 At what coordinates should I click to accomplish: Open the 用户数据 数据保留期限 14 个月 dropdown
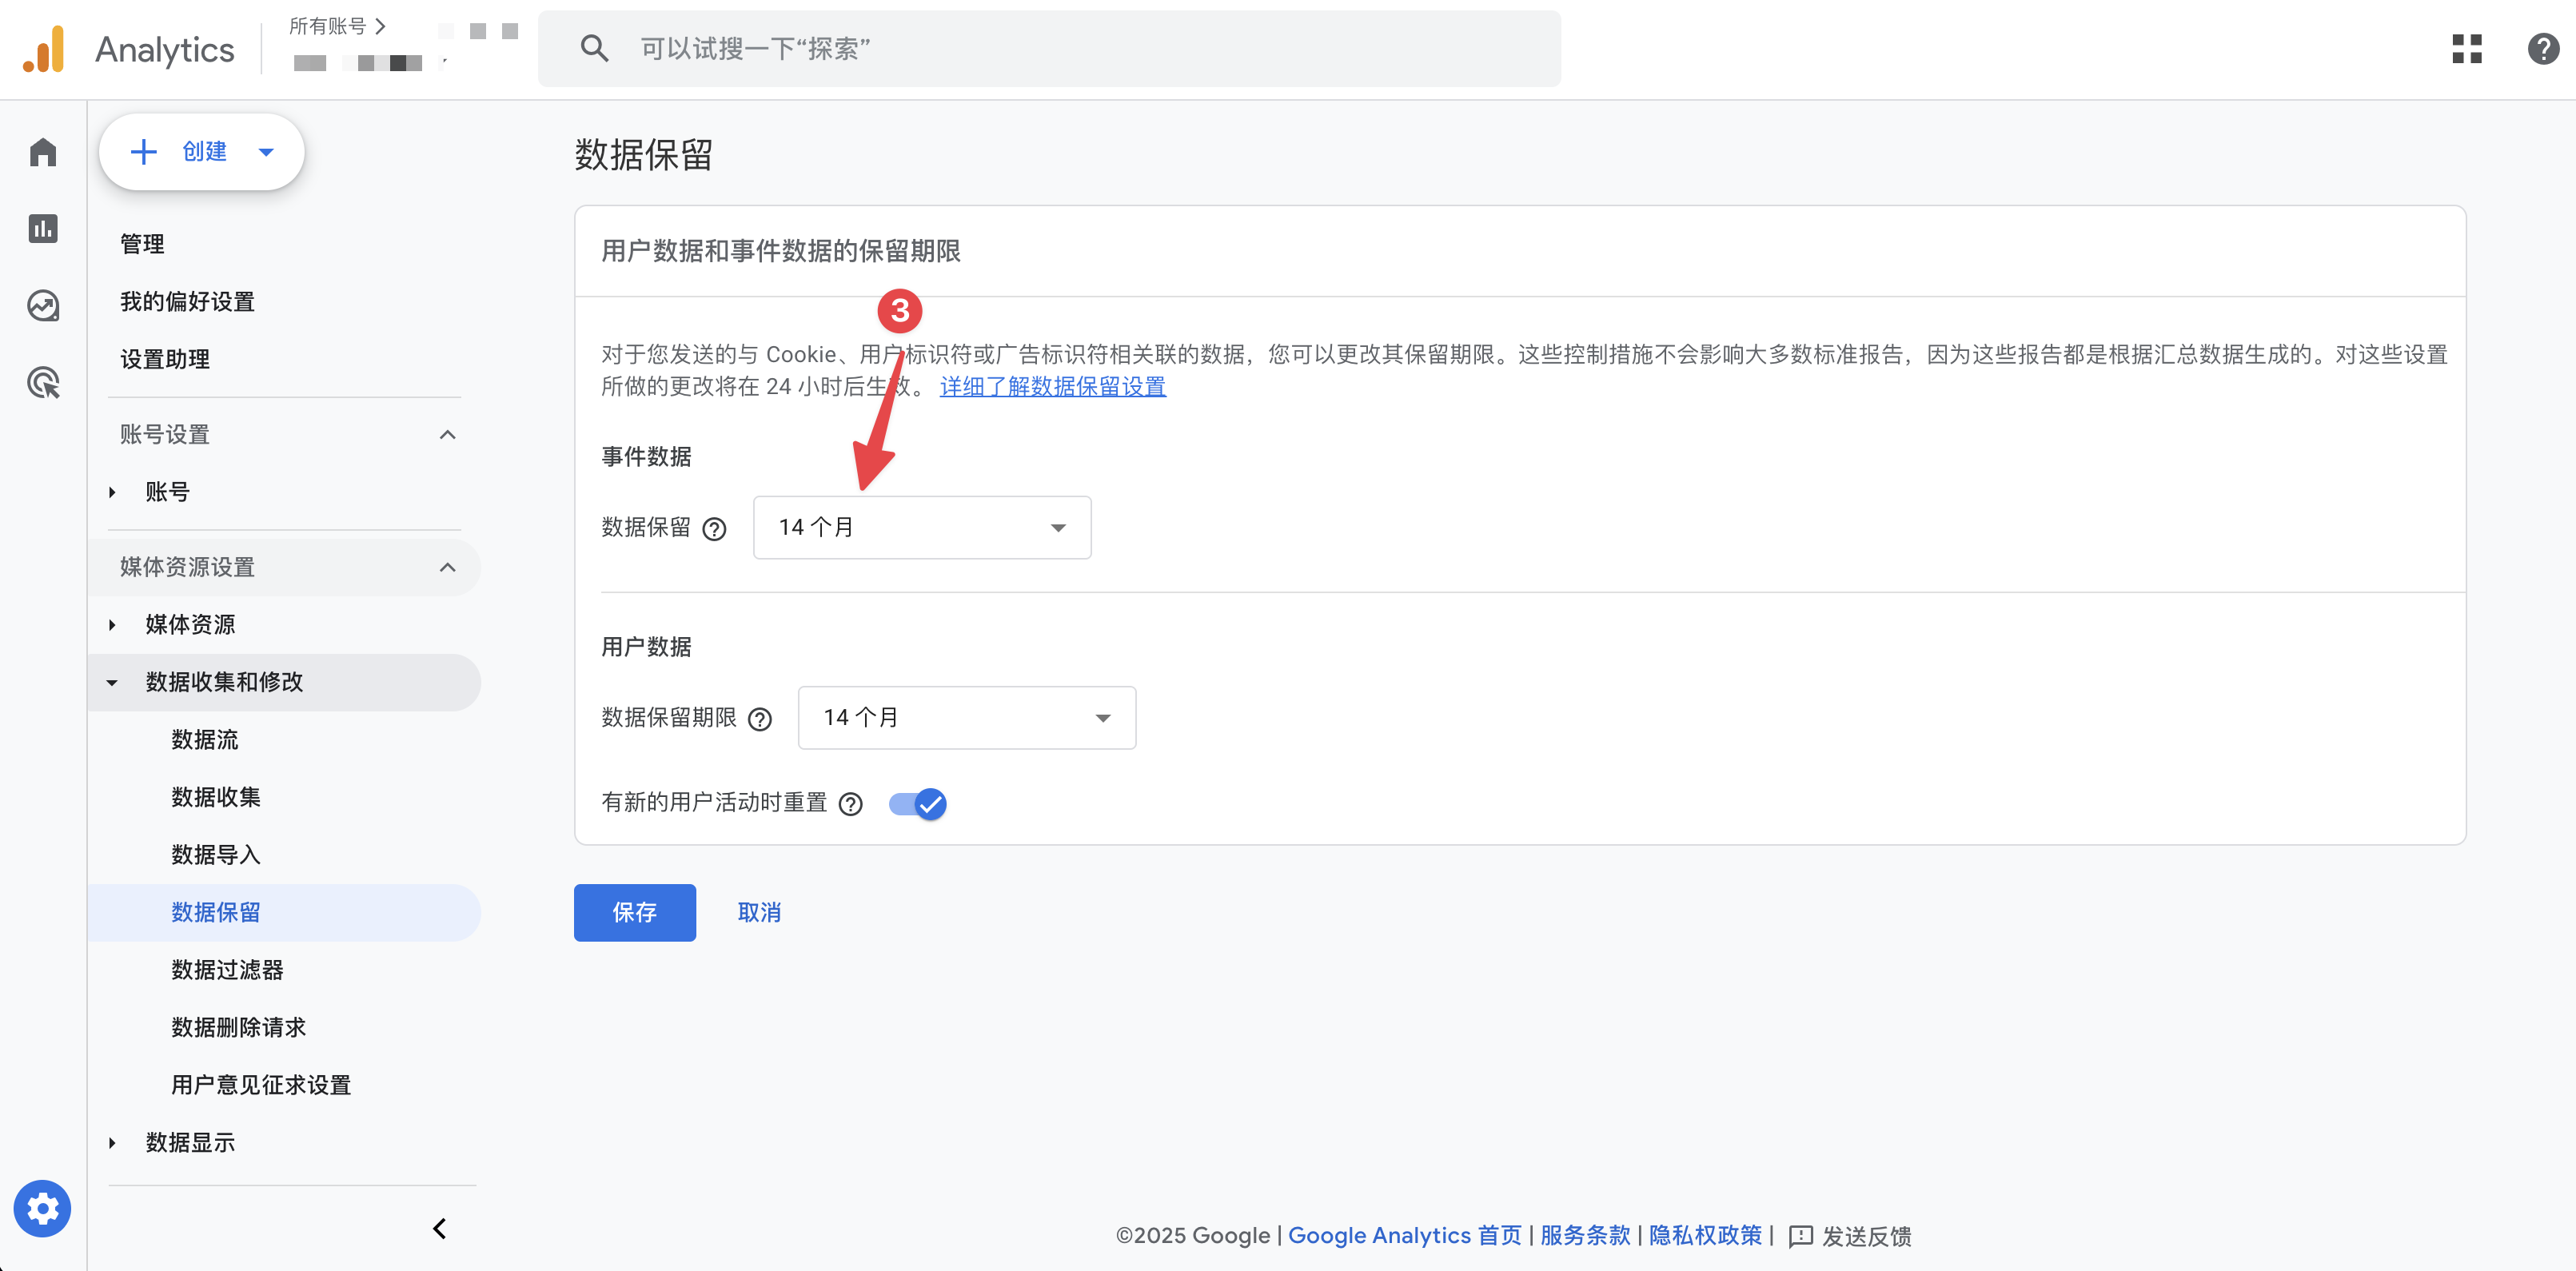click(967, 717)
